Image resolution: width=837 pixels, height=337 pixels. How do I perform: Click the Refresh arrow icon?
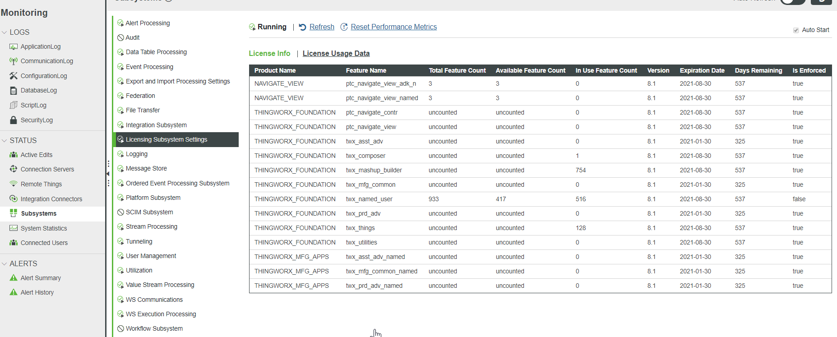tap(303, 27)
